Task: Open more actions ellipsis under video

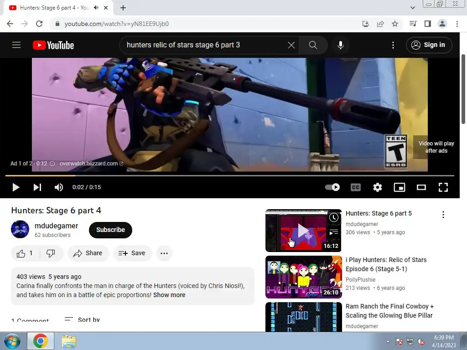Action: (164, 253)
